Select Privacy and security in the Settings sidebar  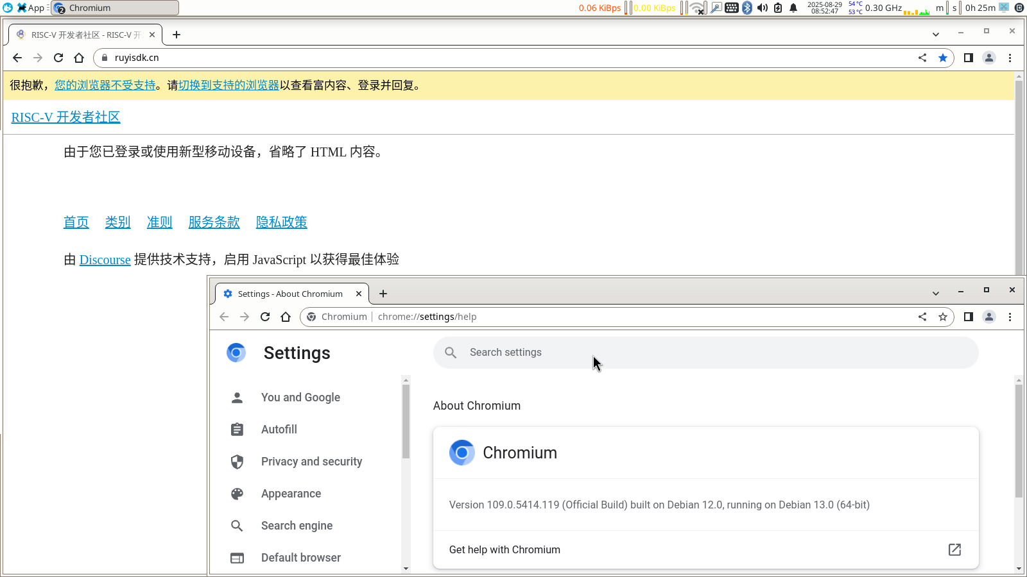click(x=311, y=462)
